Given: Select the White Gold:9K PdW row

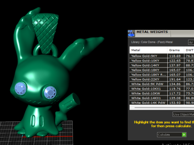Looking at the screenshot, I should point(162,84).
